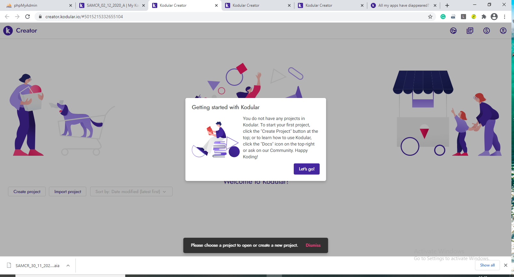Screen dimensions: 514x277
Task: Click Show all downloads
Action: click(x=487, y=265)
